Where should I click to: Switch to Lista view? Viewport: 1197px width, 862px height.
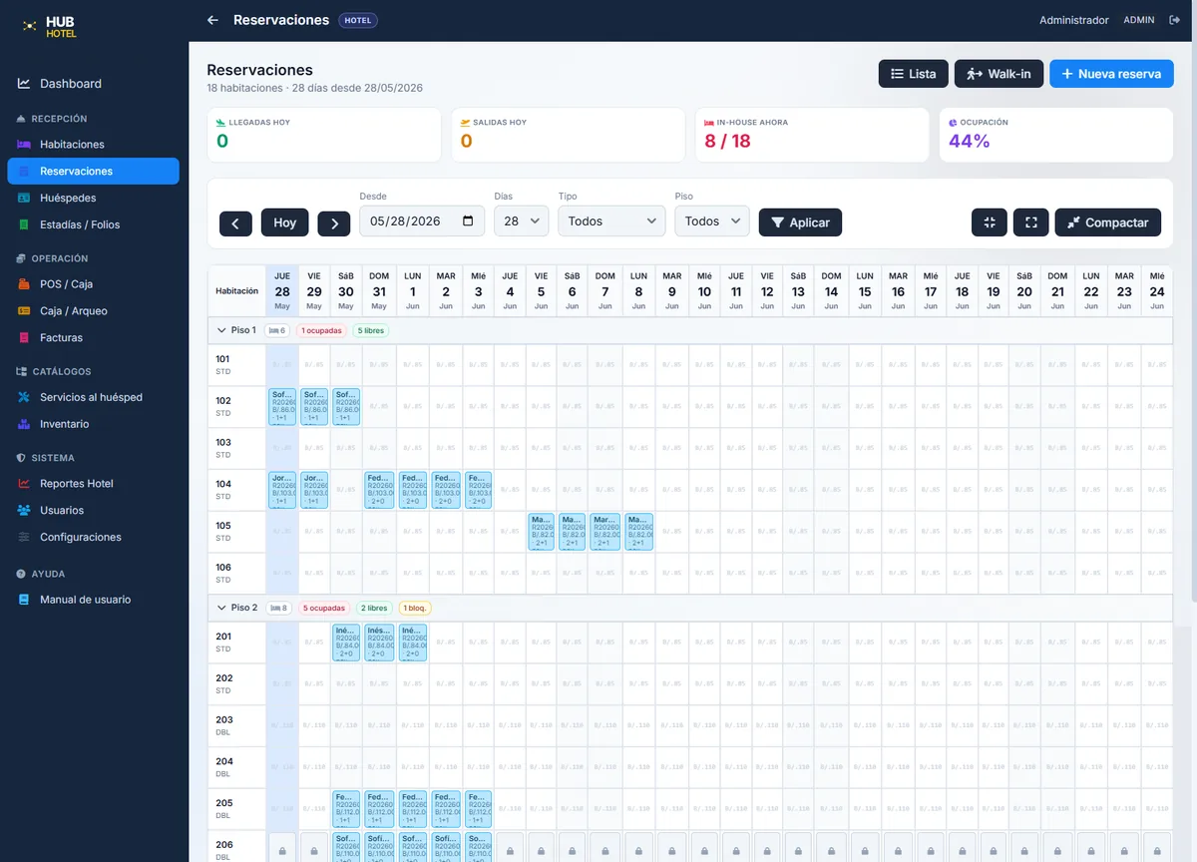913,74
